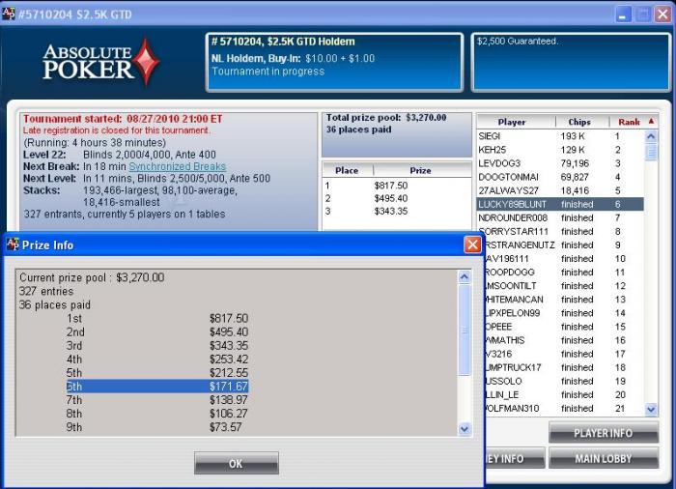The image size is (676, 489).
Task: Select place 1 in main prize table
Action: [397, 186]
